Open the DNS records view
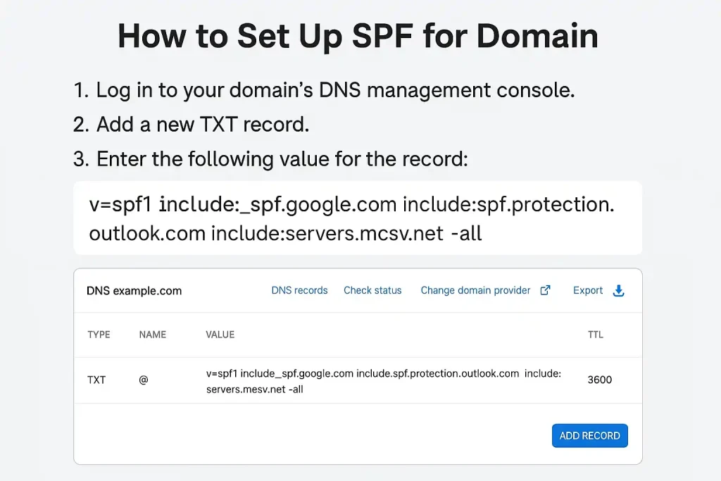Image resolution: width=721 pixels, height=481 pixels. tap(299, 290)
